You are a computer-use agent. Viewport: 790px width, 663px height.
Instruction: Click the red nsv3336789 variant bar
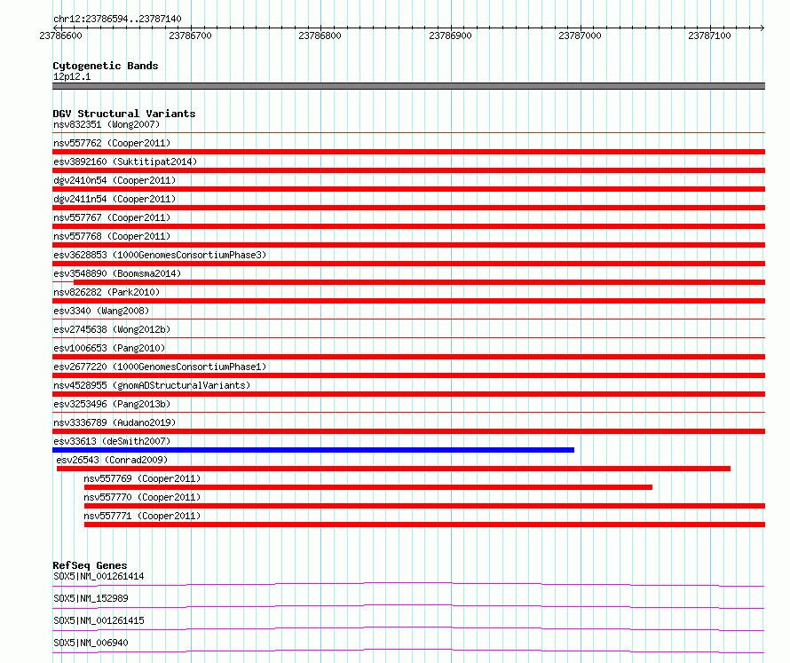click(408, 431)
